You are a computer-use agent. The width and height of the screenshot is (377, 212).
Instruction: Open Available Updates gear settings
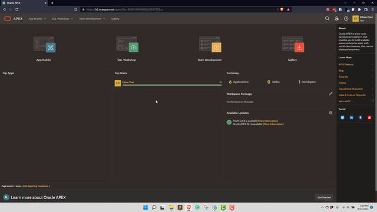330,112
